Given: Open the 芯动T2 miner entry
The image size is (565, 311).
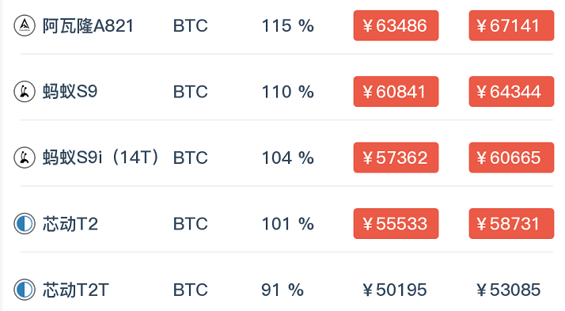Looking at the screenshot, I should (70, 224).
